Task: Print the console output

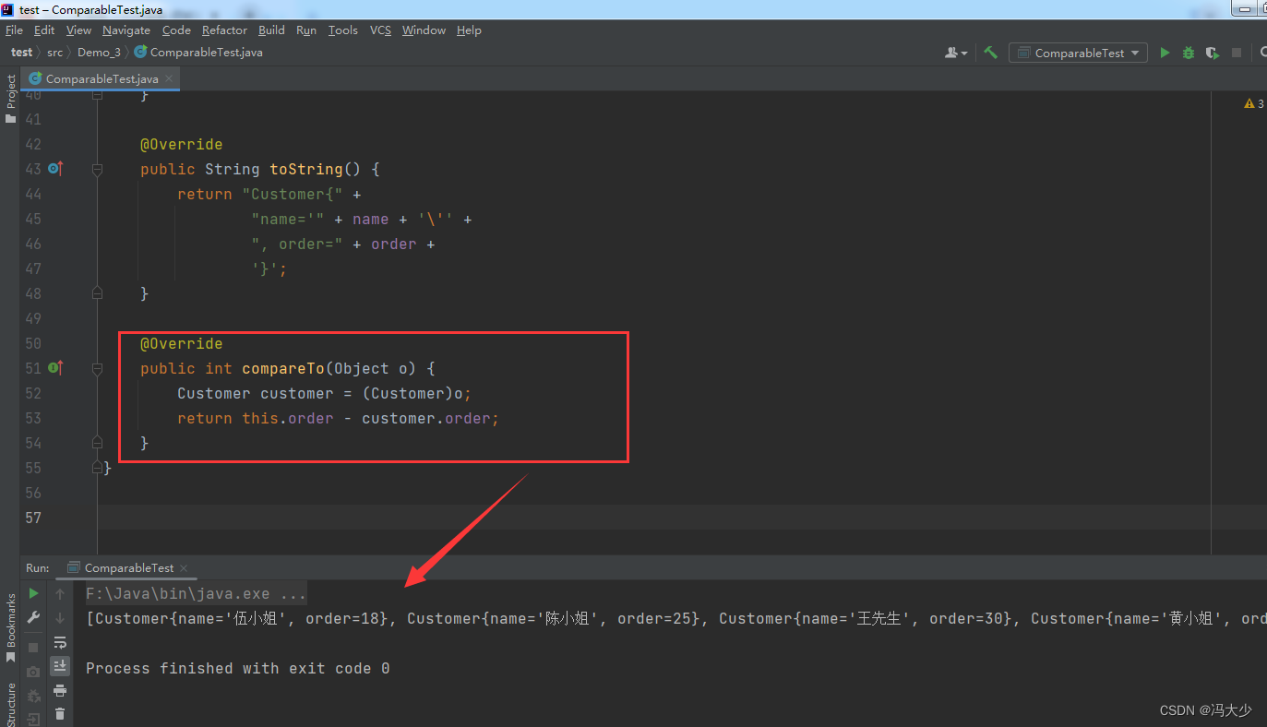Action: [60, 690]
